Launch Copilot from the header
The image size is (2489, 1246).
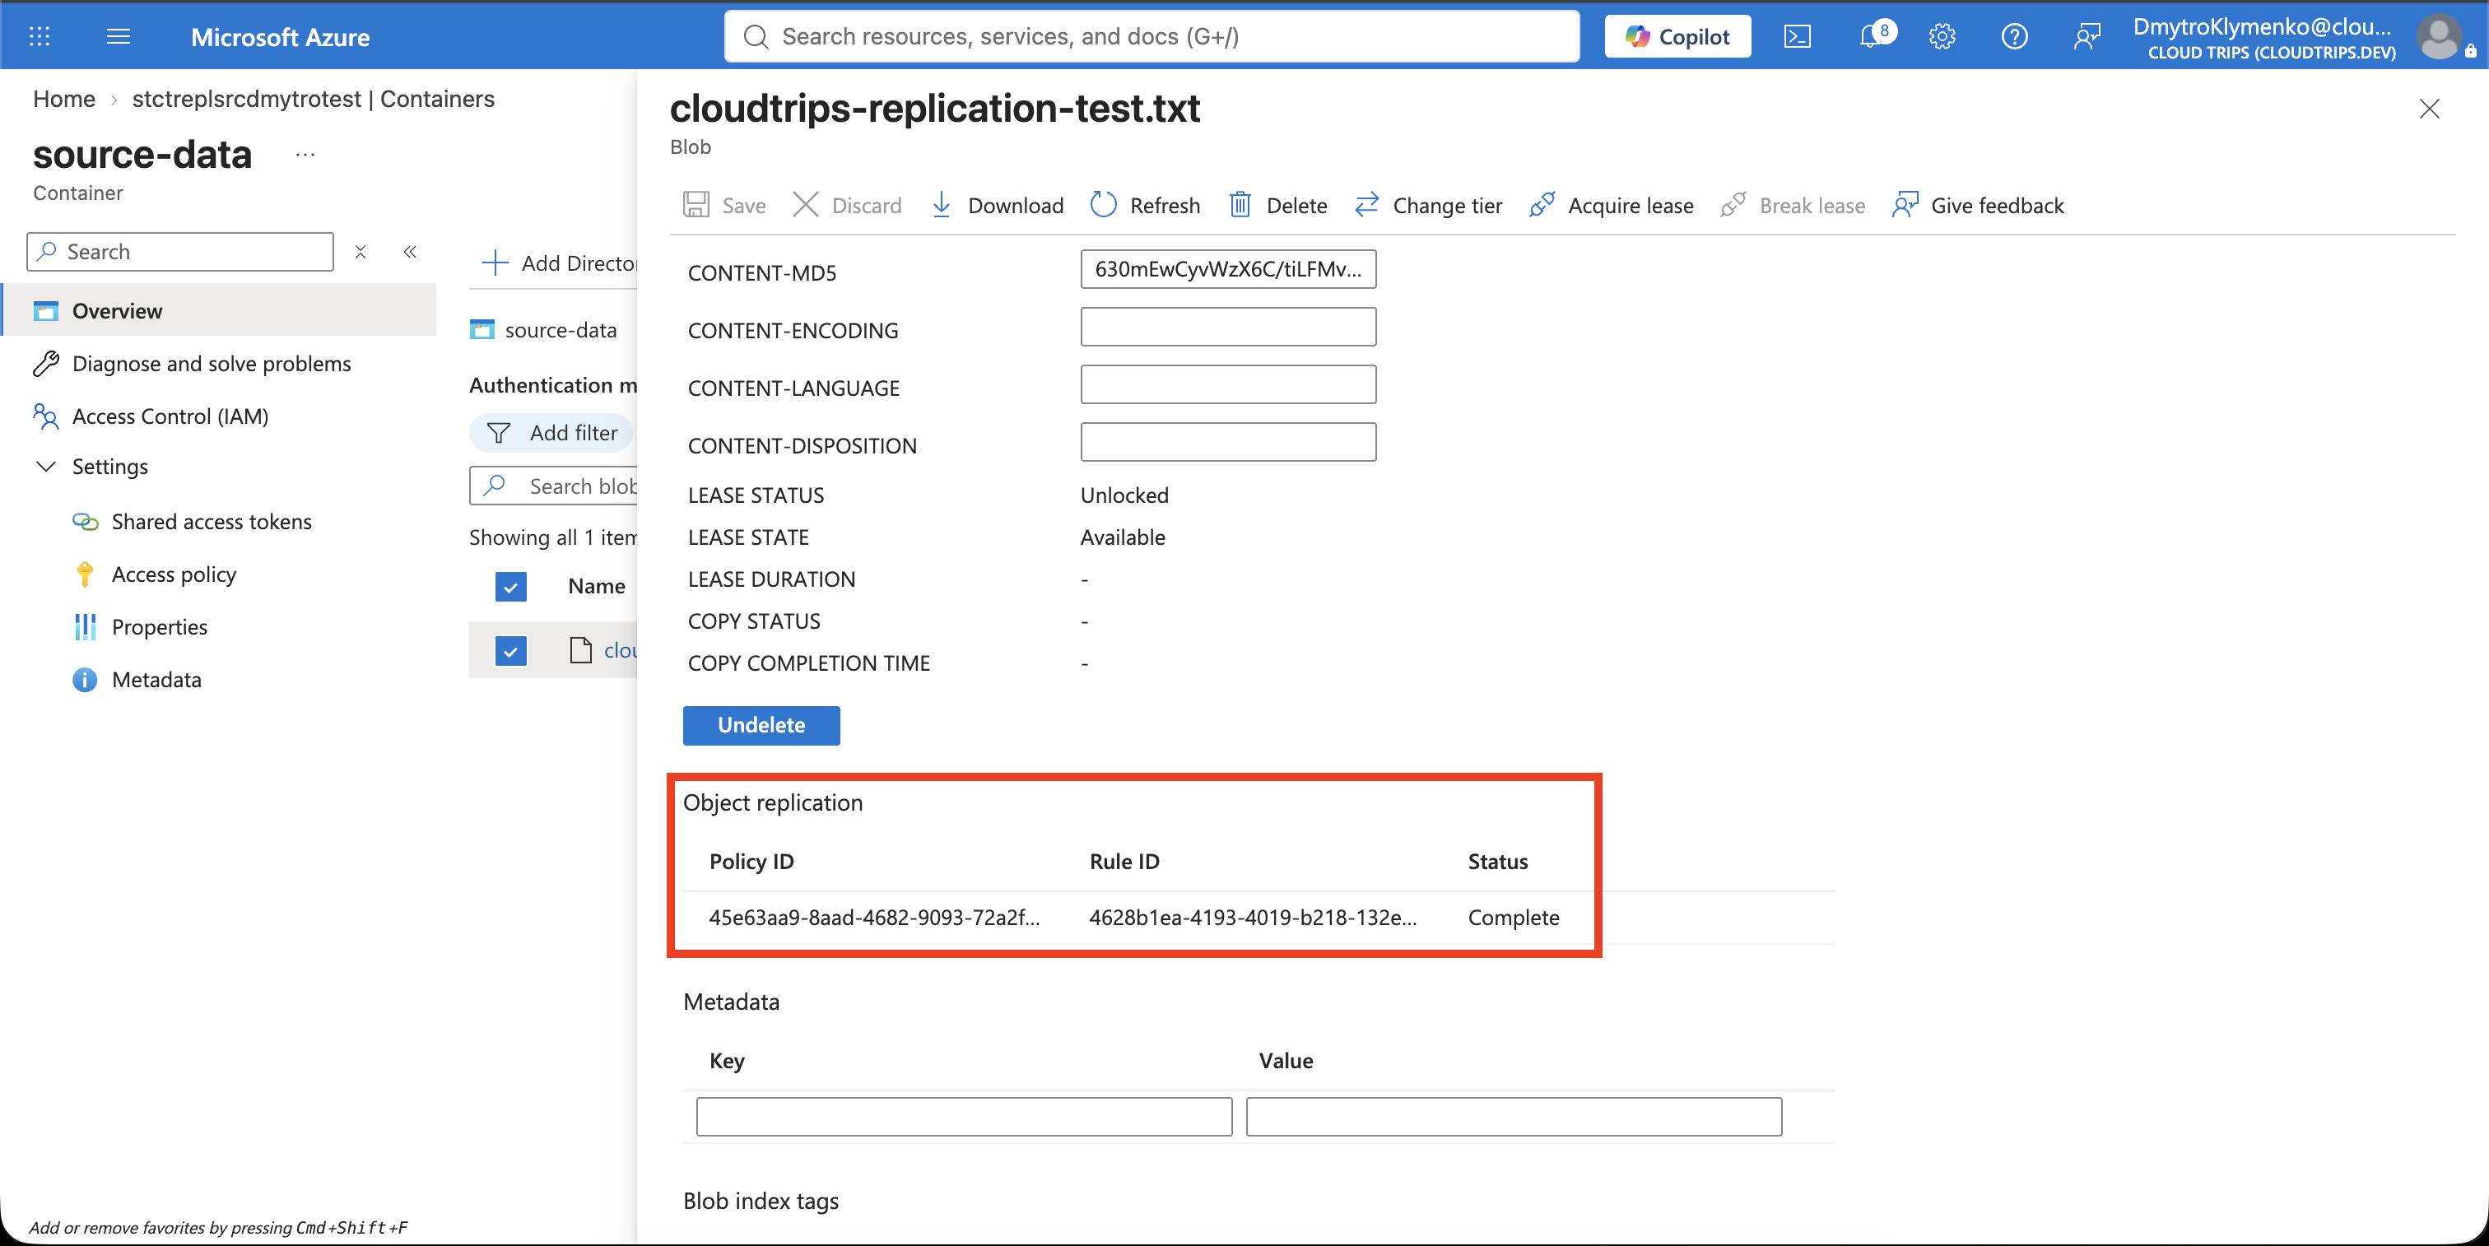click(x=1677, y=37)
